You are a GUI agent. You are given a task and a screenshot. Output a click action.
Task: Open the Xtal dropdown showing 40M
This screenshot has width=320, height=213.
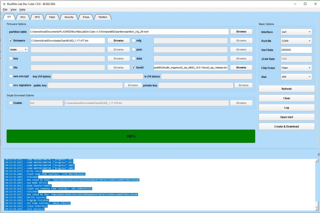(296, 77)
